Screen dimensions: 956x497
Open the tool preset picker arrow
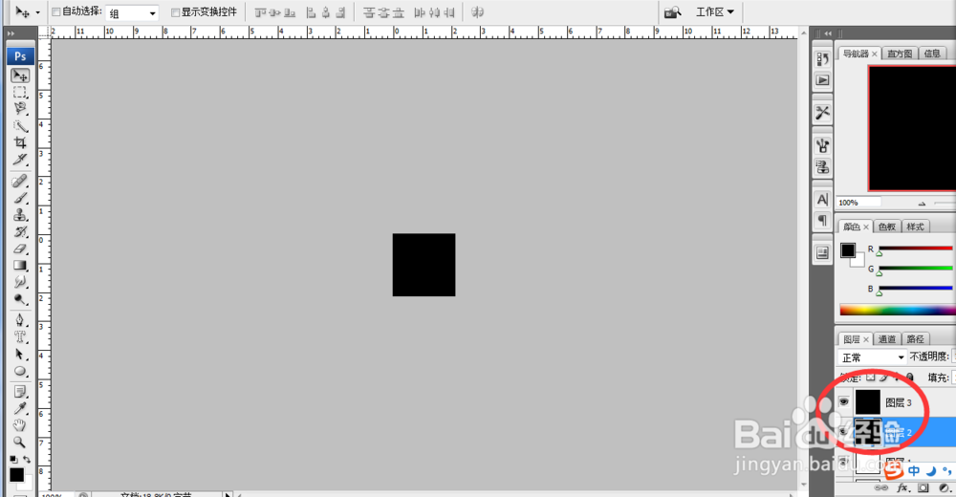[38, 12]
